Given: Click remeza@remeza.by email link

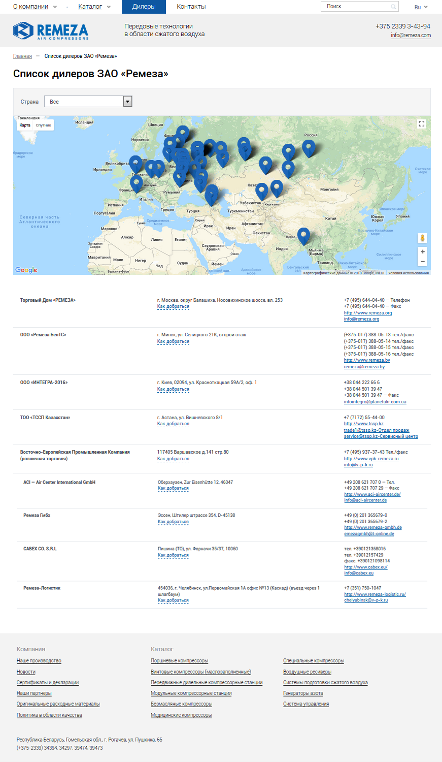Looking at the screenshot, I should (x=364, y=367).
